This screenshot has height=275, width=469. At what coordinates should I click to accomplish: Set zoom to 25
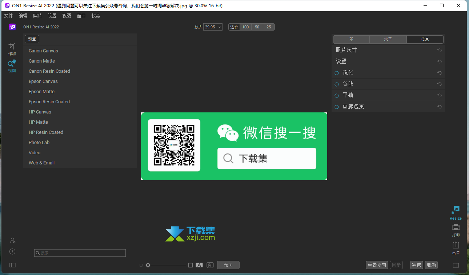(269, 27)
